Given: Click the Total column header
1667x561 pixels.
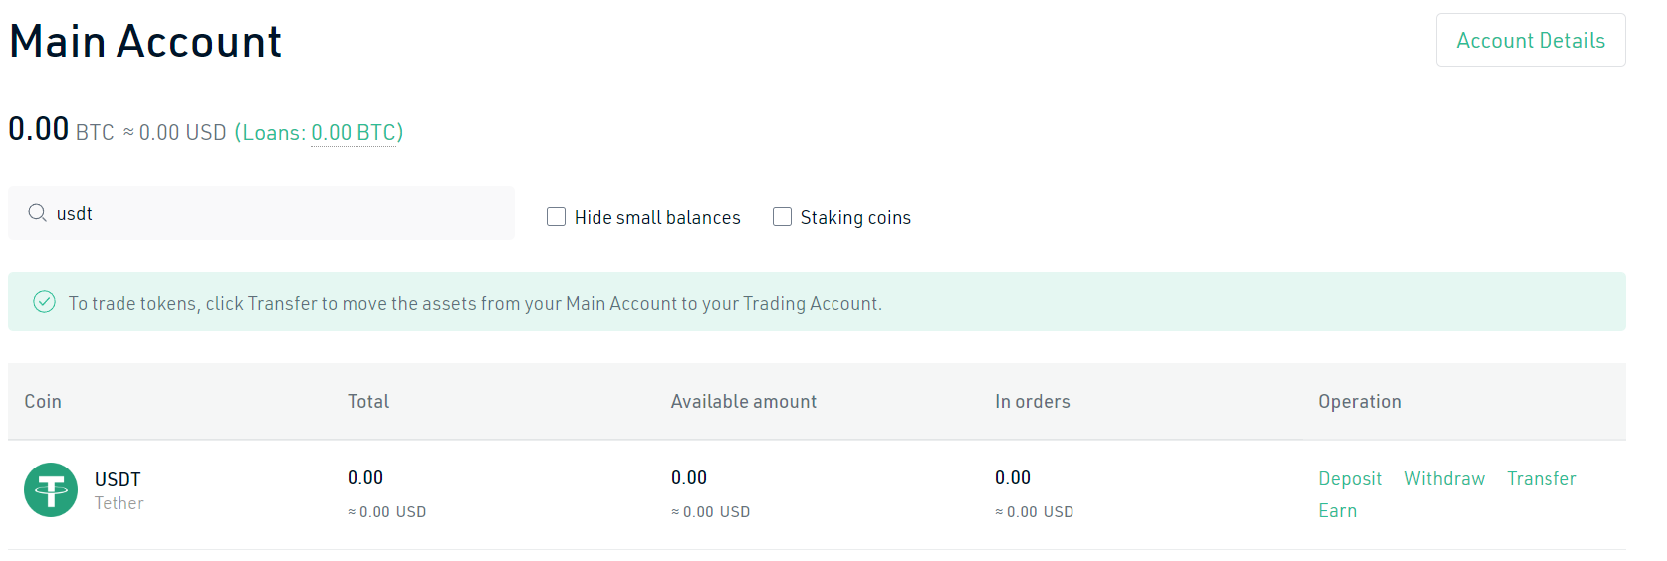Looking at the screenshot, I should (368, 401).
